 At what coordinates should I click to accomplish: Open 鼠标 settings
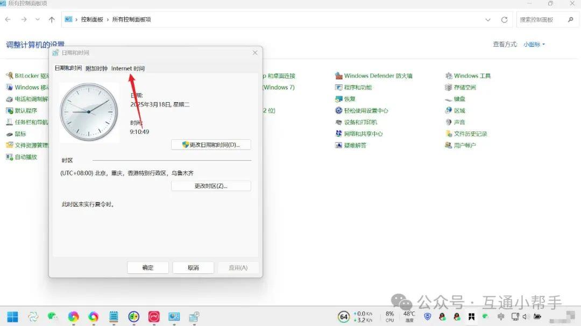[x=20, y=133]
